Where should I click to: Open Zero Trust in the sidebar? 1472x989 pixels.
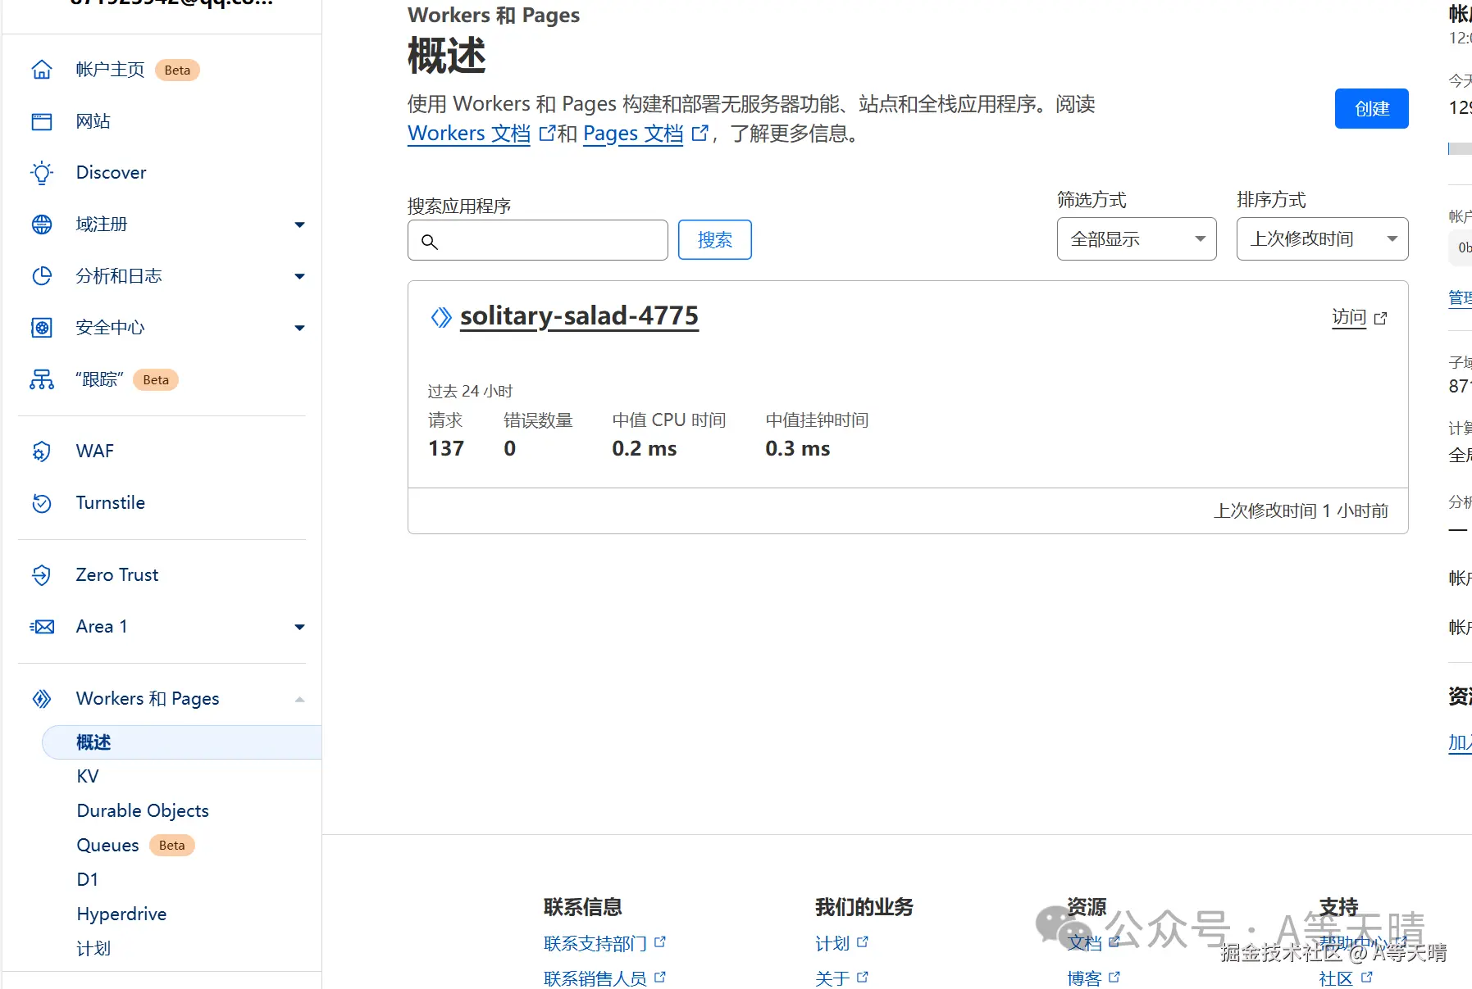[116, 575]
